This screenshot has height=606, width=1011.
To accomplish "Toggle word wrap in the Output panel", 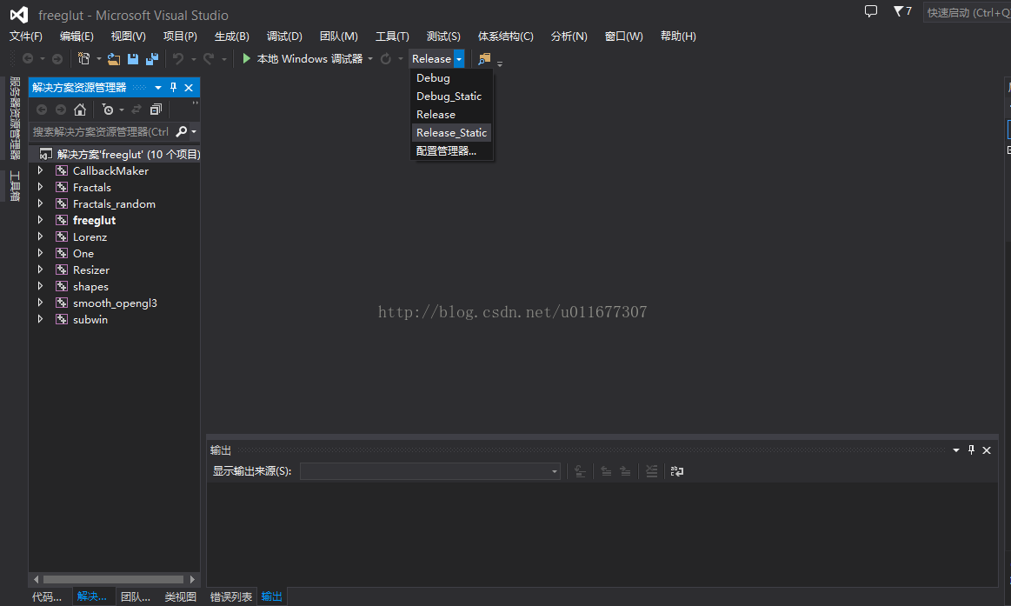I will point(676,471).
